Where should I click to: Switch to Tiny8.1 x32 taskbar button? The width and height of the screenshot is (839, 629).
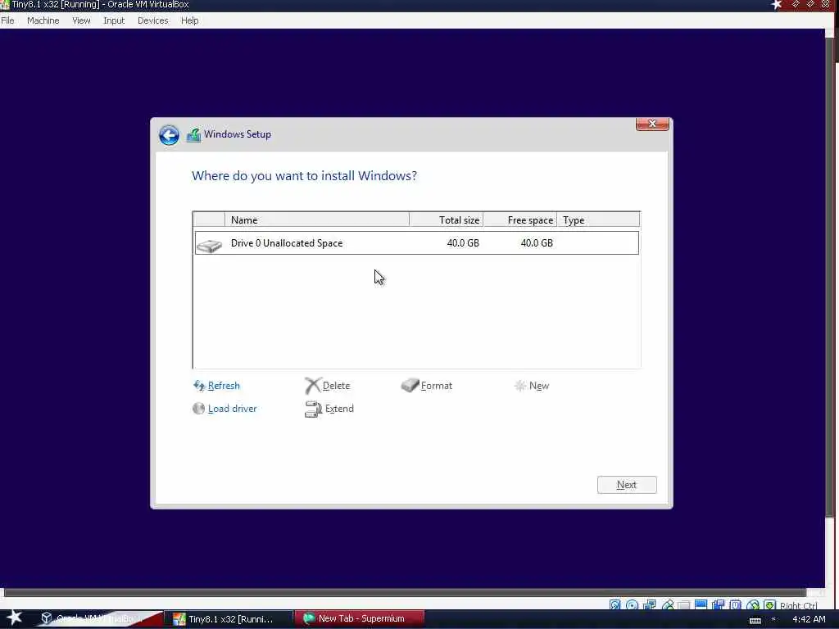230,619
